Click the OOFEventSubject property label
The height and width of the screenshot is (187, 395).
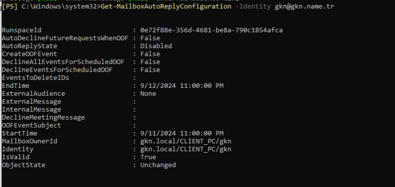tap(32, 125)
